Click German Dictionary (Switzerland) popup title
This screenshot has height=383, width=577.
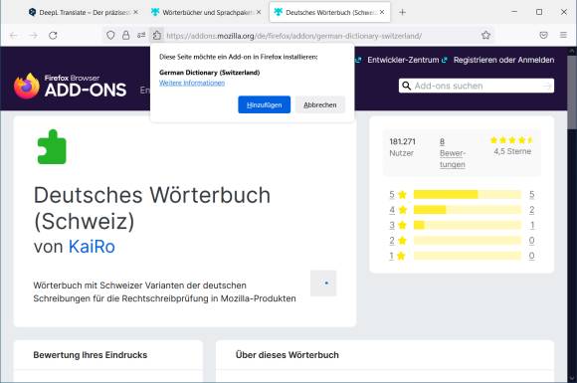click(x=209, y=73)
